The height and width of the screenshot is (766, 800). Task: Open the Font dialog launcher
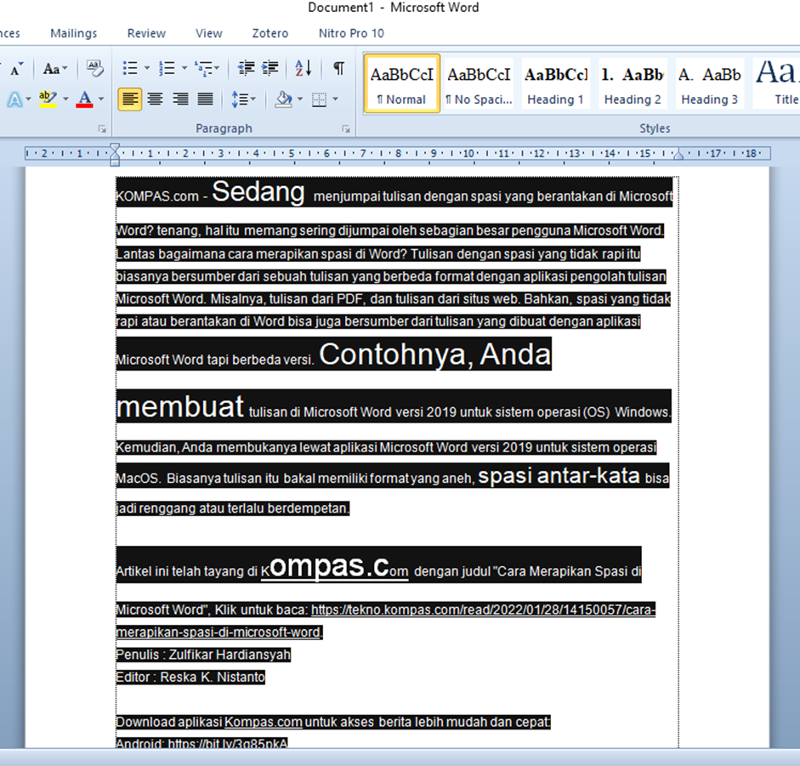[102, 129]
